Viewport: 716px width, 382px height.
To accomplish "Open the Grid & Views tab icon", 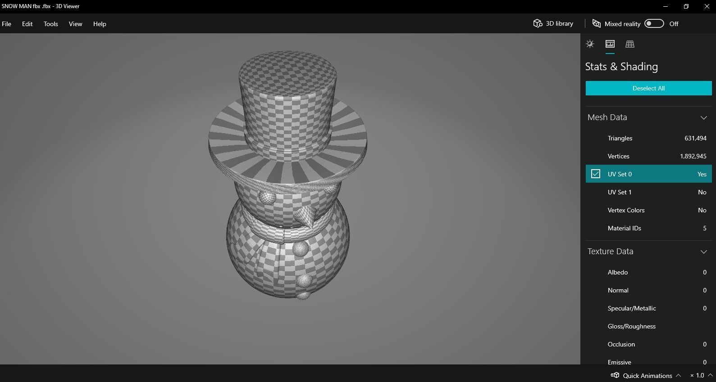I will click(630, 44).
